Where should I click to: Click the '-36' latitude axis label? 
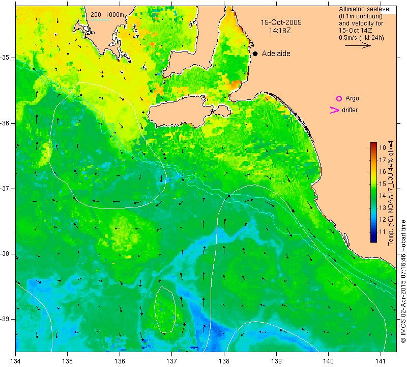click(x=5, y=123)
